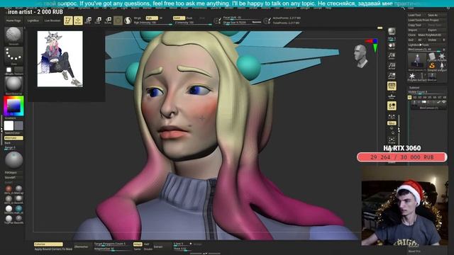This screenshot has height=255, width=454.
Task: Click FillObject button
Action: tap(13, 173)
